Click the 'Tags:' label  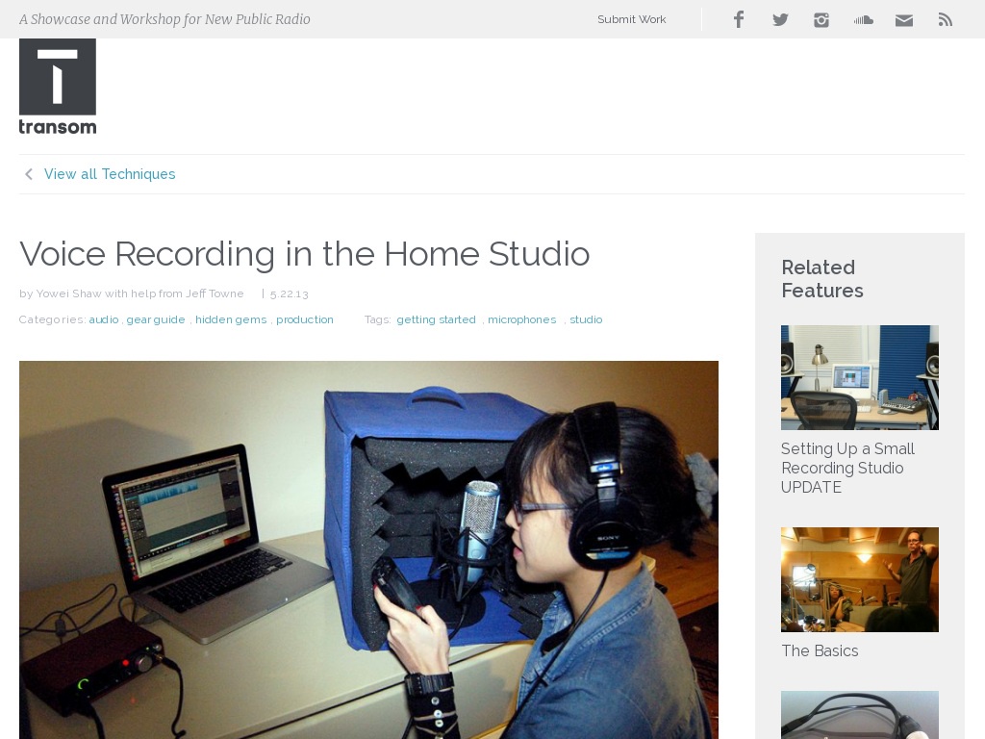377,319
